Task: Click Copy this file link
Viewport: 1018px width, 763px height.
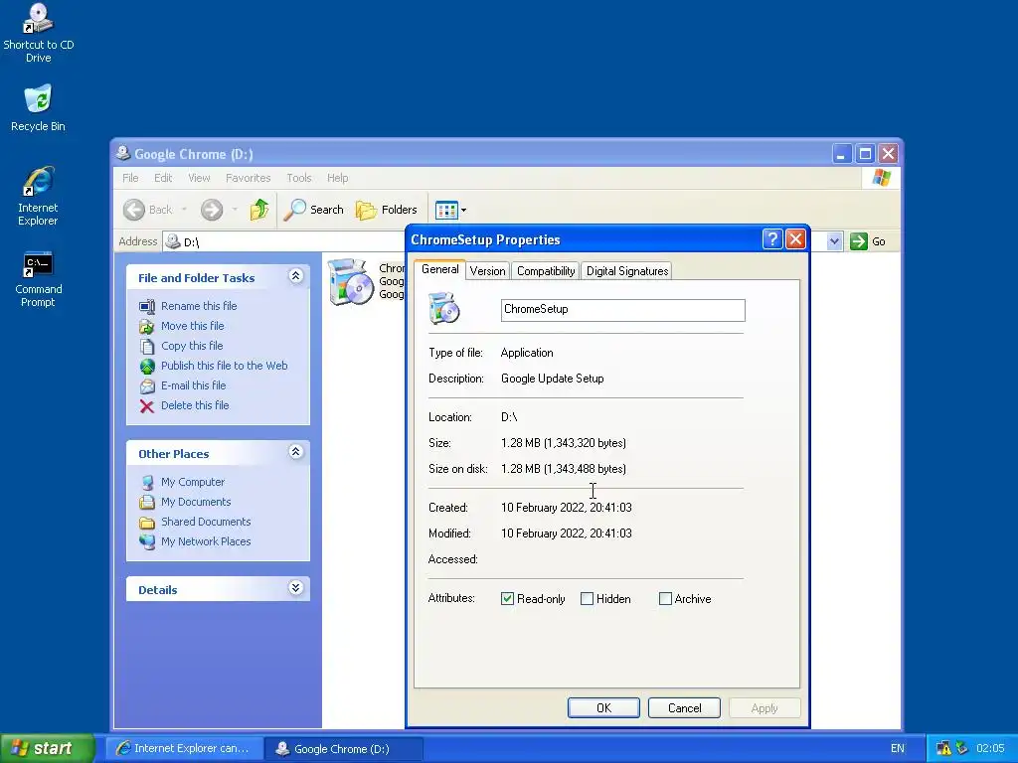Action: click(192, 346)
